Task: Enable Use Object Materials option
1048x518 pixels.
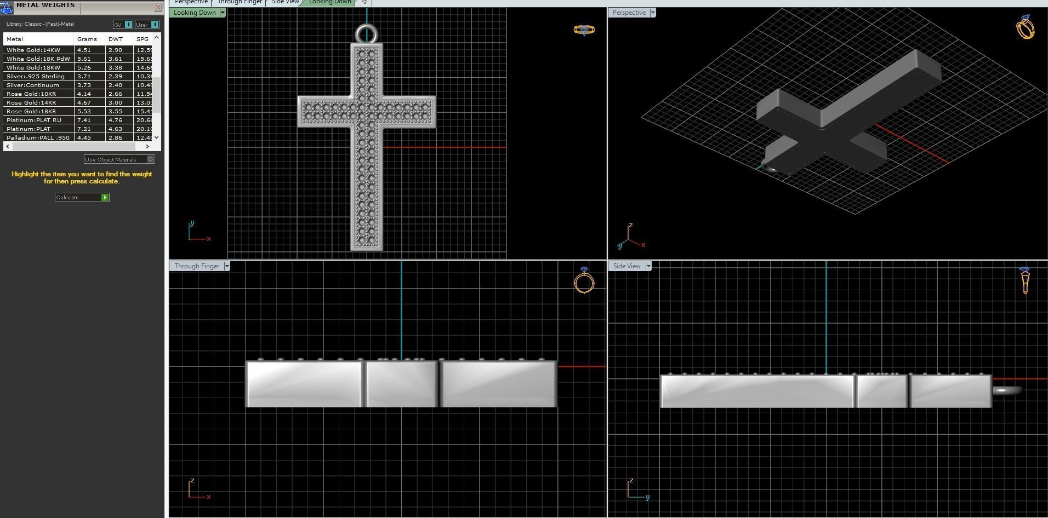Action: tap(119, 159)
